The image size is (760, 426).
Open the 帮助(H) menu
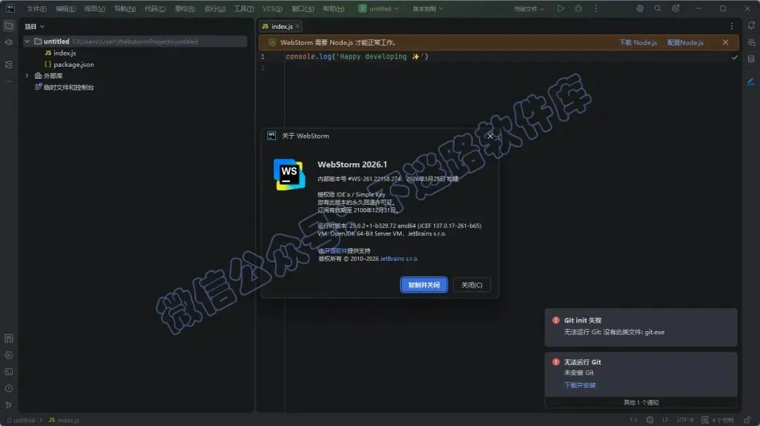334,8
